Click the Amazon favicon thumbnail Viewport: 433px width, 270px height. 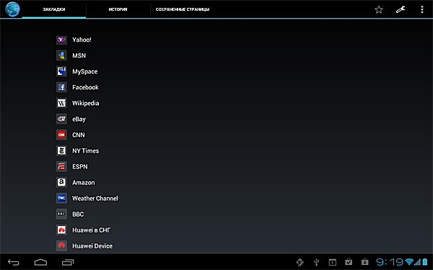tap(61, 182)
